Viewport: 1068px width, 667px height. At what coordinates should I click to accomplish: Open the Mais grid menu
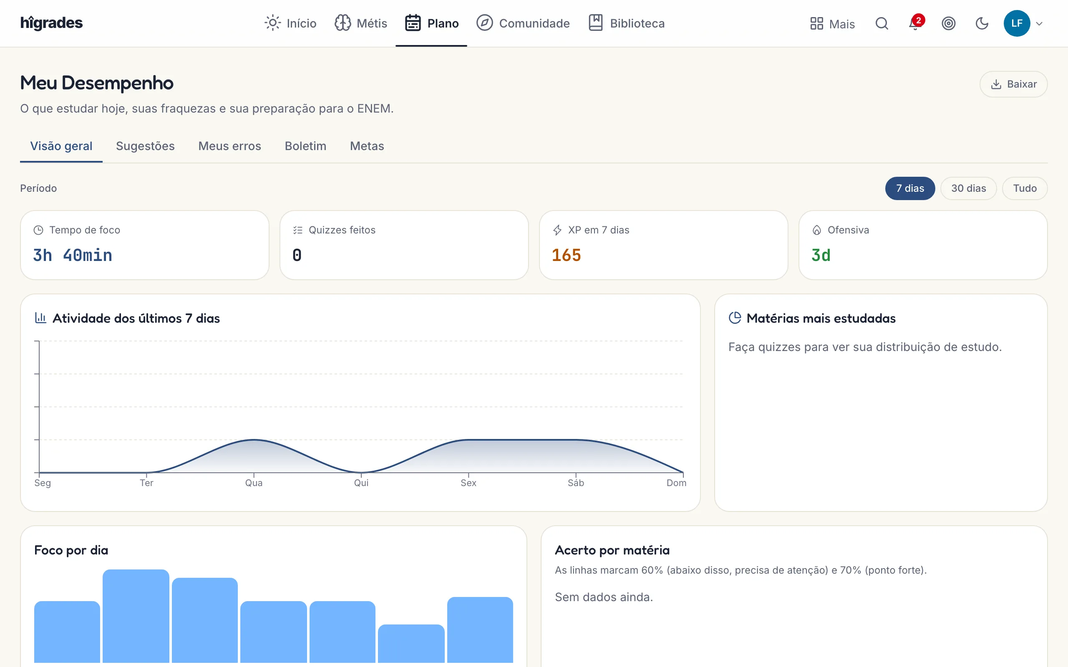[x=832, y=24]
